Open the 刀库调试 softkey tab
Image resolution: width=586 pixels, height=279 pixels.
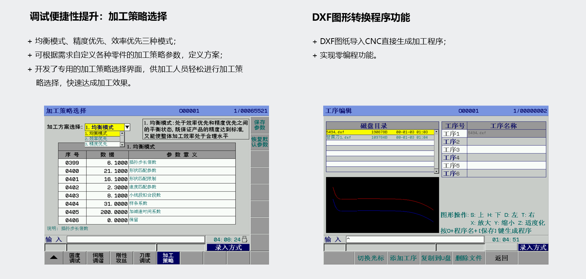(144, 258)
